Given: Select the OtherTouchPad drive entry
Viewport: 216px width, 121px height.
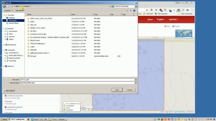Looking at the screenshot, I should point(14,58).
